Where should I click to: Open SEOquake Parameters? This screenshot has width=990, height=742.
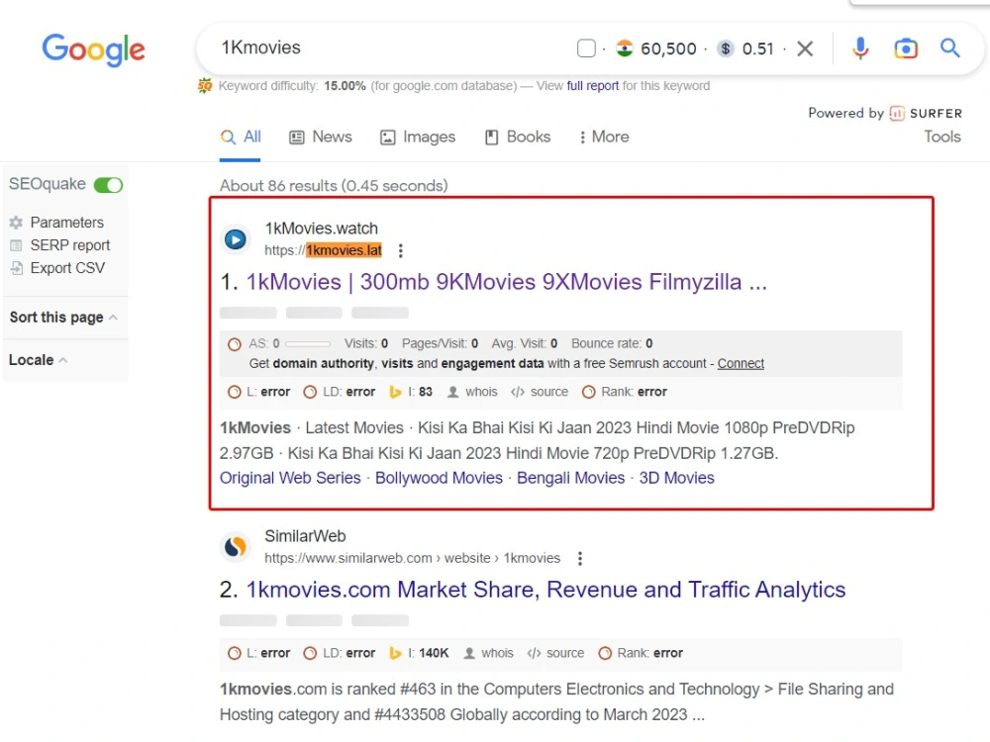pos(67,223)
